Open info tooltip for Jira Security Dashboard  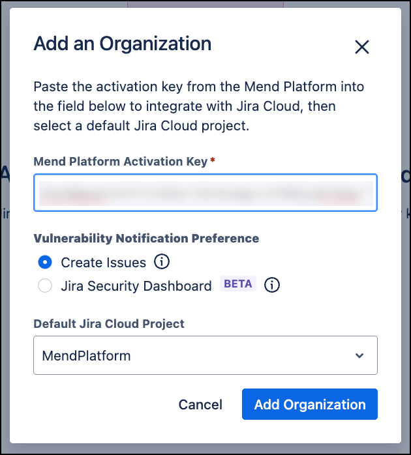click(x=272, y=285)
